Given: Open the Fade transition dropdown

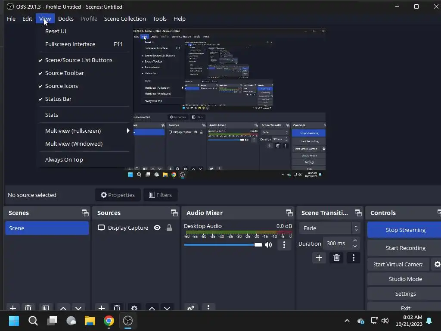Looking at the screenshot, I should [329, 228].
